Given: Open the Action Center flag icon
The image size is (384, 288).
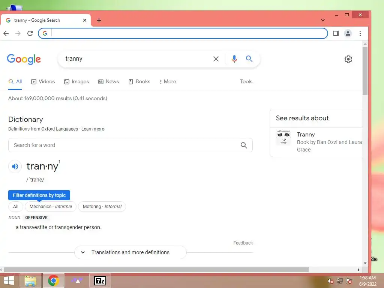Looking at the screenshot, I should 349,281.
